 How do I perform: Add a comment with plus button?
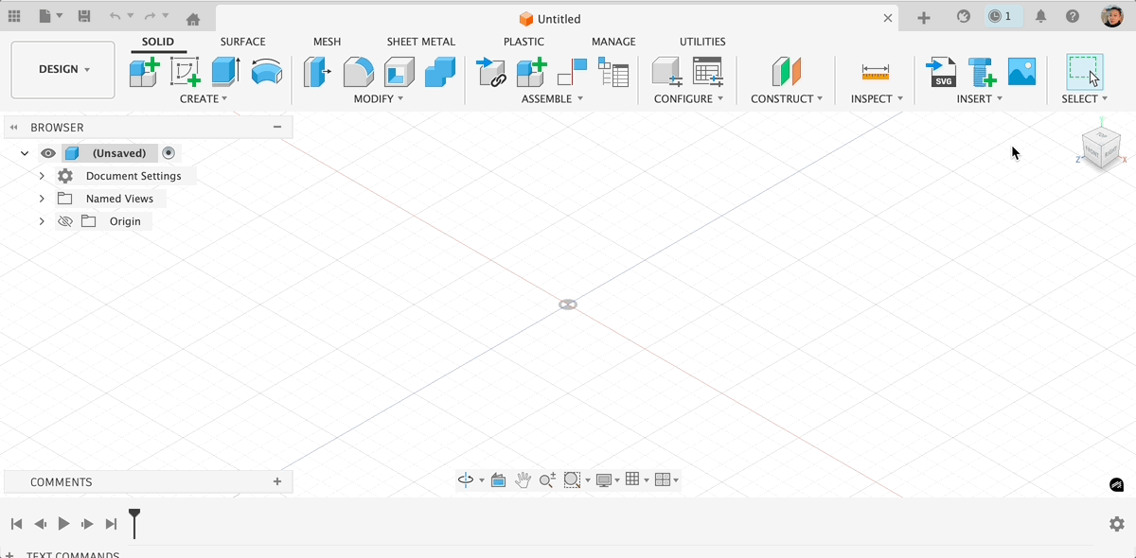tap(277, 481)
